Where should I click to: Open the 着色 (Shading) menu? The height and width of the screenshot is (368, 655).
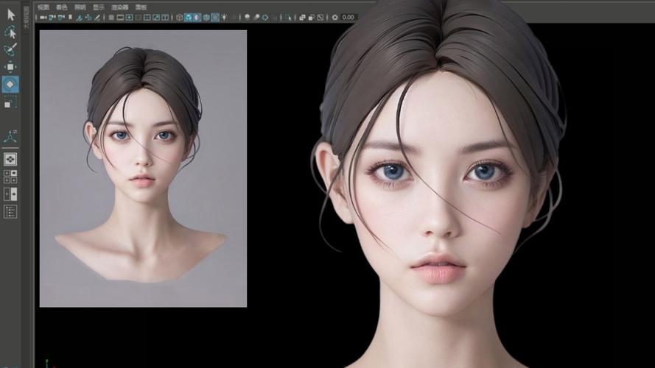(62, 7)
